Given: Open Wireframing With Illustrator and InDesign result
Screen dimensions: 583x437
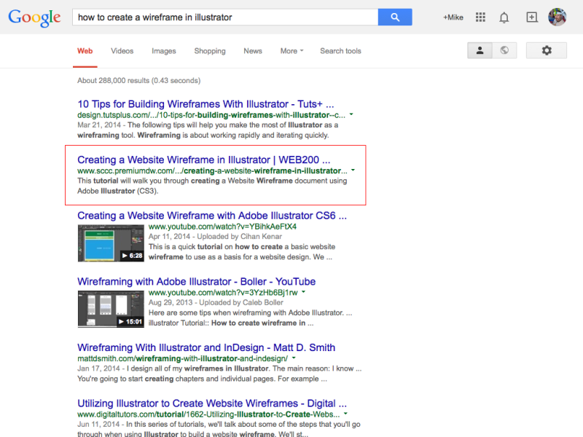Looking at the screenshot, I should 206,347.
